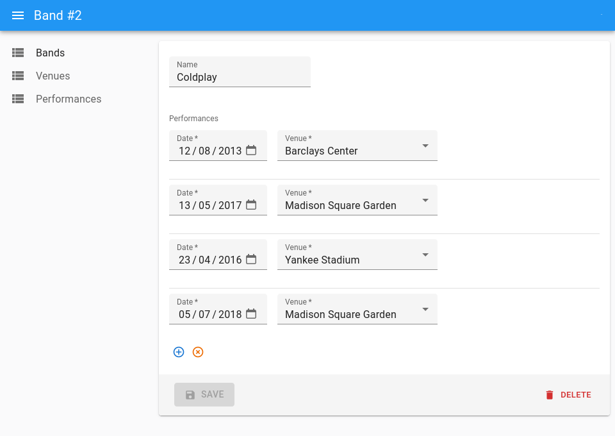This screenshot has height=436, width=615.
Task: Open the calendar picker for 13/05/2017 date
Action: click(251, 206)
